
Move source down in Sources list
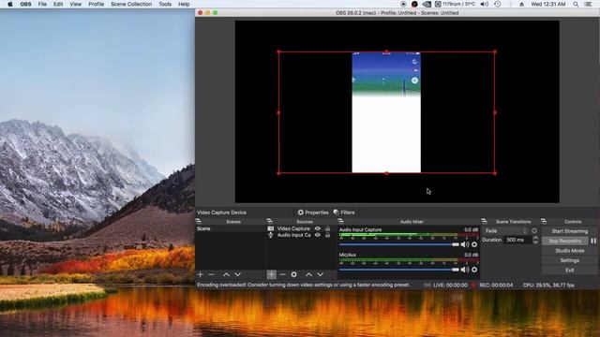pos(321,274)
